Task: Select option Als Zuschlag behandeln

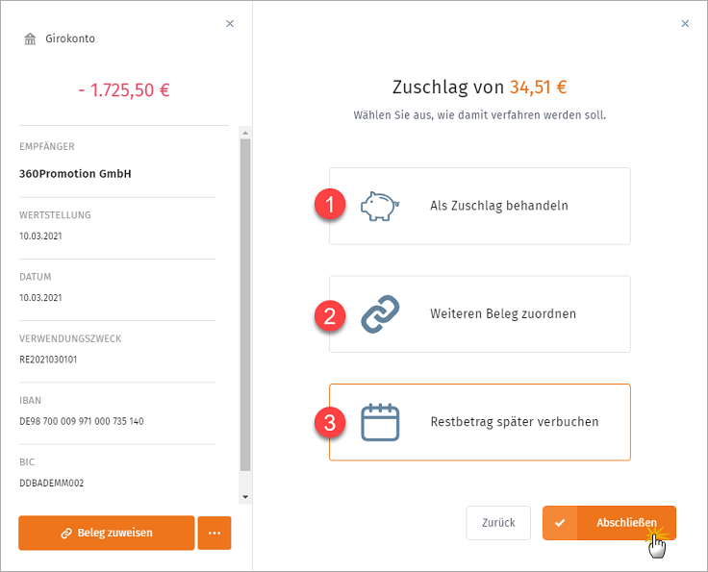Action: 479,206
